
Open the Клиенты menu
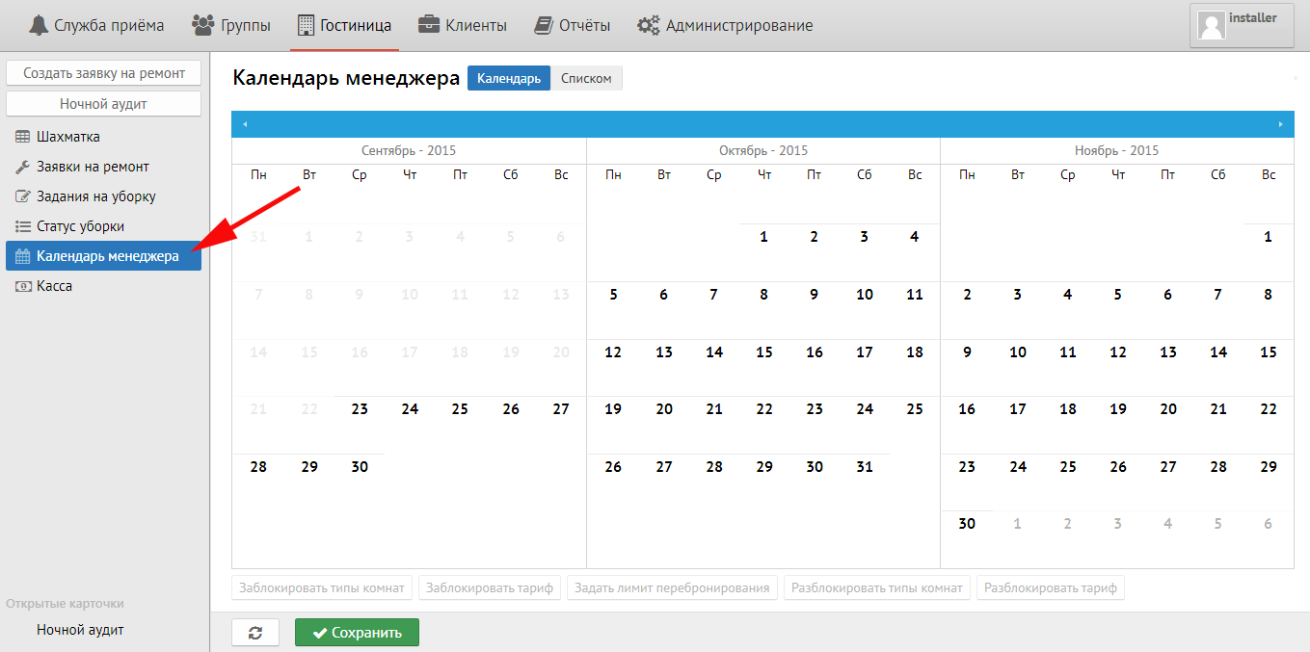[463, 25]
